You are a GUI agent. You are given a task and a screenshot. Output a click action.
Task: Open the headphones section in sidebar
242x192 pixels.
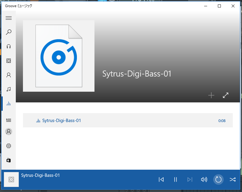click(9, 46)
